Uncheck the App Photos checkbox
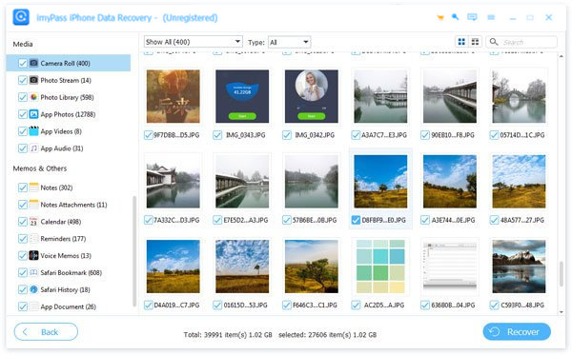The image size is (572, 355). [23, 114]
